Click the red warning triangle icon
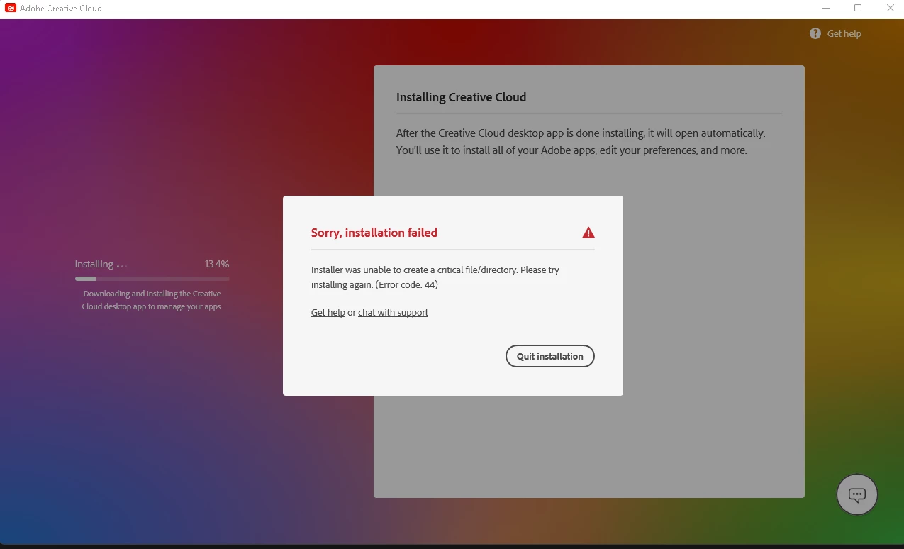 point(588,233)
